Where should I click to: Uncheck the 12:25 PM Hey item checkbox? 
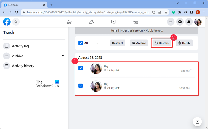[81, 68]
